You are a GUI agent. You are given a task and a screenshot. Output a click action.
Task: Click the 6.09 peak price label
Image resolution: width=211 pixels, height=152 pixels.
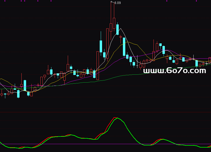pos(118,3)
